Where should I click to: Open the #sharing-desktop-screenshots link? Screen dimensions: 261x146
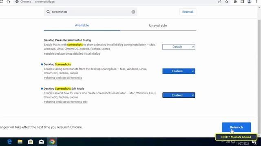pos(63,78)
